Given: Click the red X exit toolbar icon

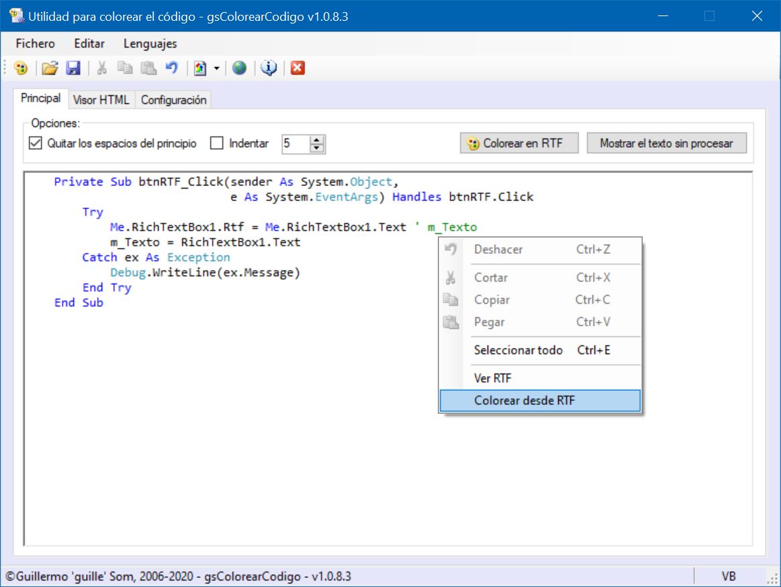Looking at the screenshot, I should tap(298, 68).
